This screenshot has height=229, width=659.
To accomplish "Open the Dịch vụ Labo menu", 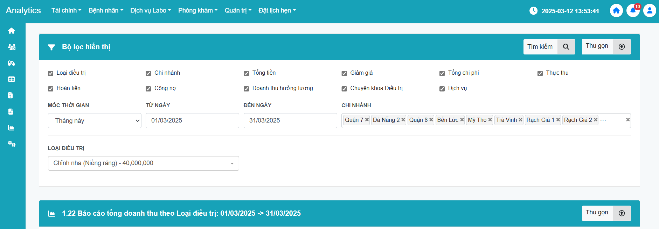I will click(x=151, y=10).
